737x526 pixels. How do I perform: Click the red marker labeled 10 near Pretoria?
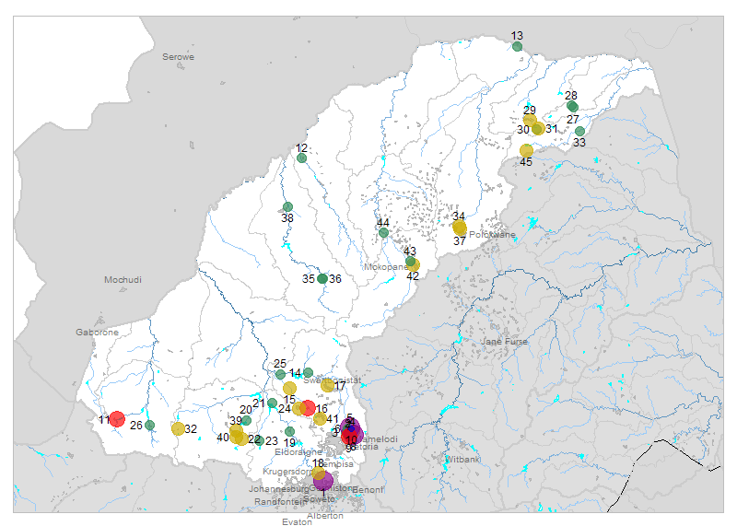click(x=349, y=438)
